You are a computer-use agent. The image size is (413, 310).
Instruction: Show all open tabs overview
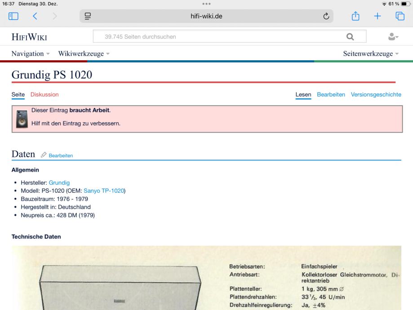(x=400, y=16)
